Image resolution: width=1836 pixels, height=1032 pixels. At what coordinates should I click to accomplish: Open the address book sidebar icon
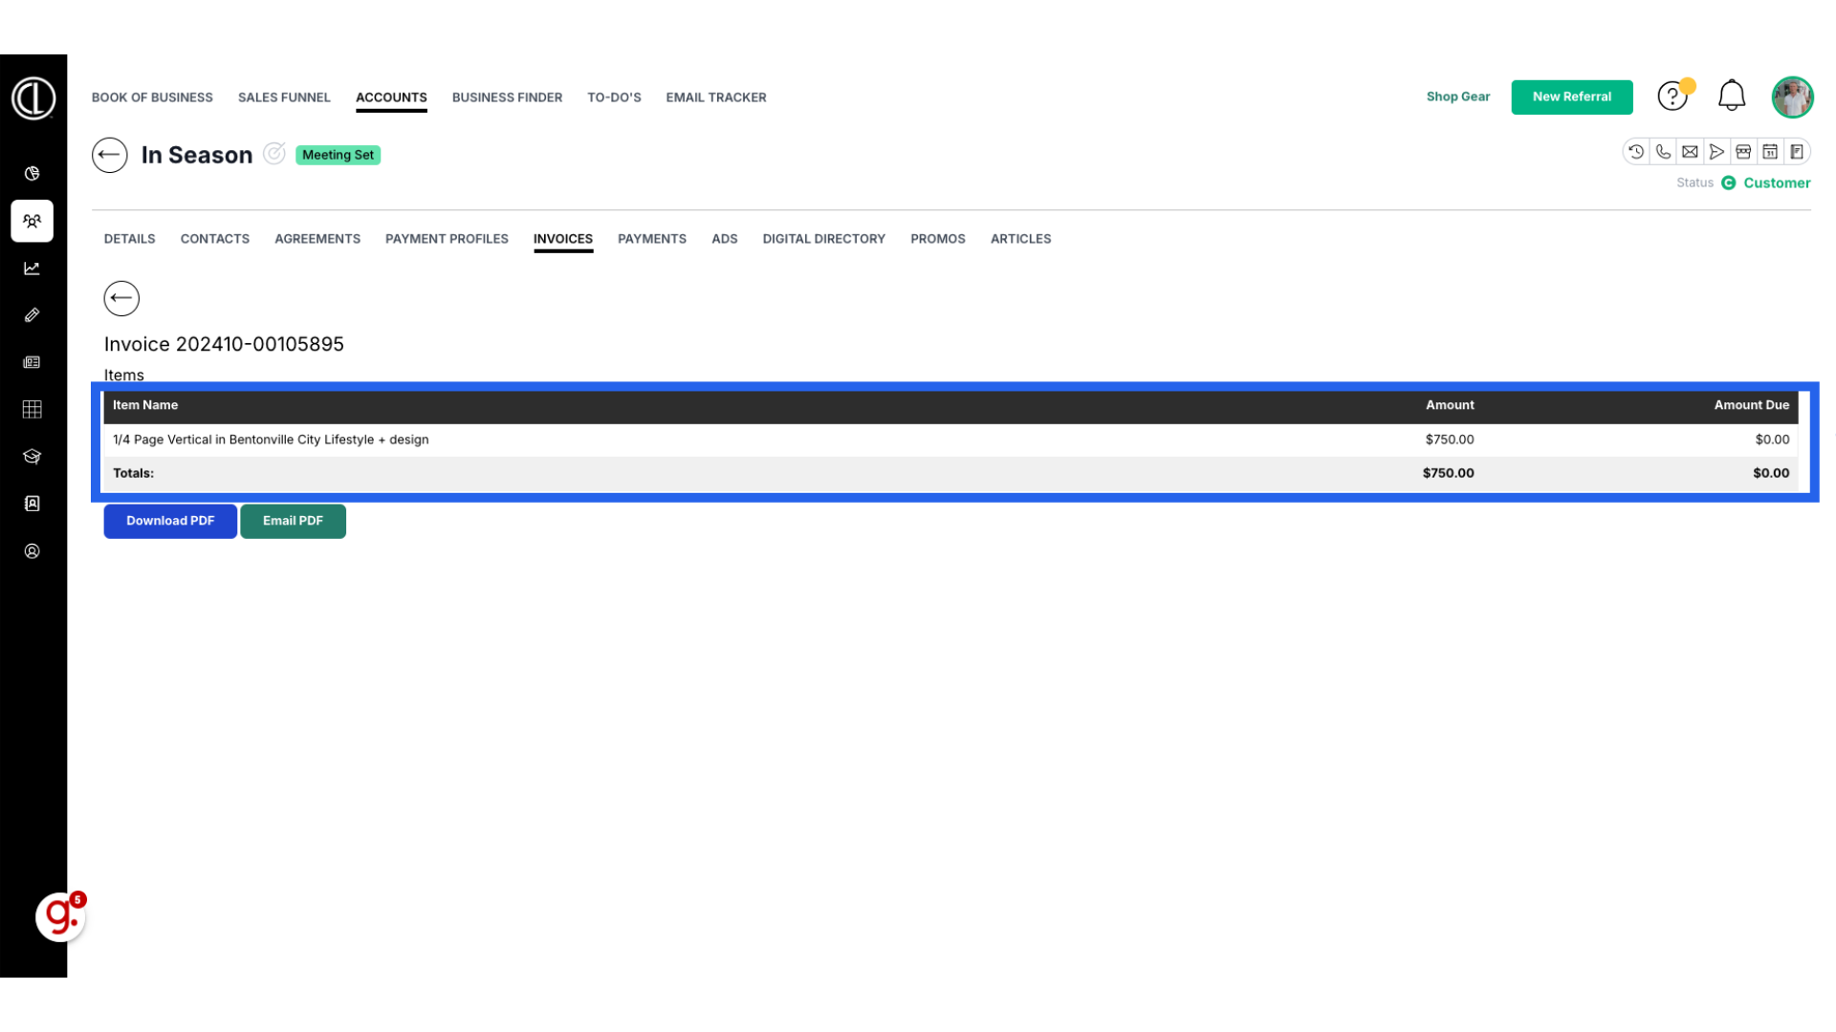[x=33, y=504]
